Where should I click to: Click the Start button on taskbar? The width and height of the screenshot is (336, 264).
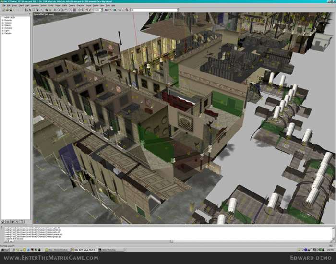pos(5,250)
